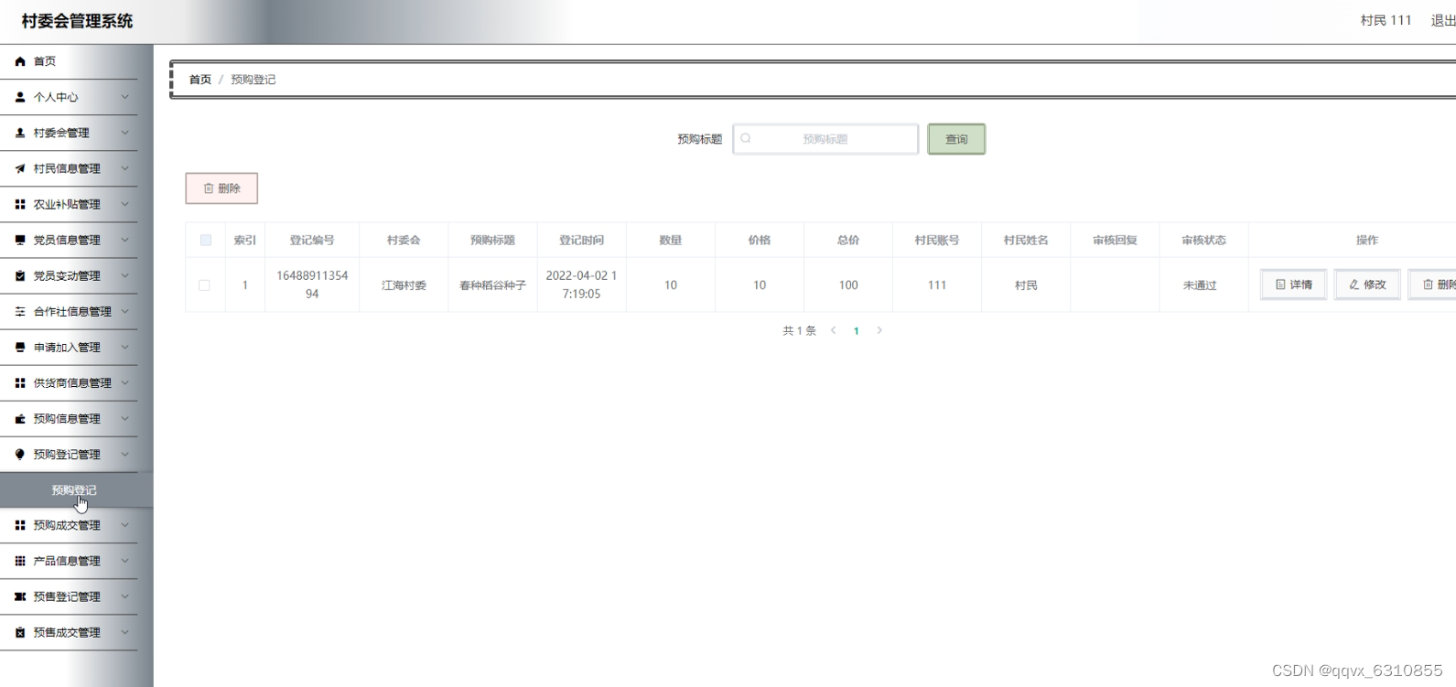Click the 合作社信息管理 sidebar icon
This screenshot has height=687, width=1456.
[x=20, y=311]
